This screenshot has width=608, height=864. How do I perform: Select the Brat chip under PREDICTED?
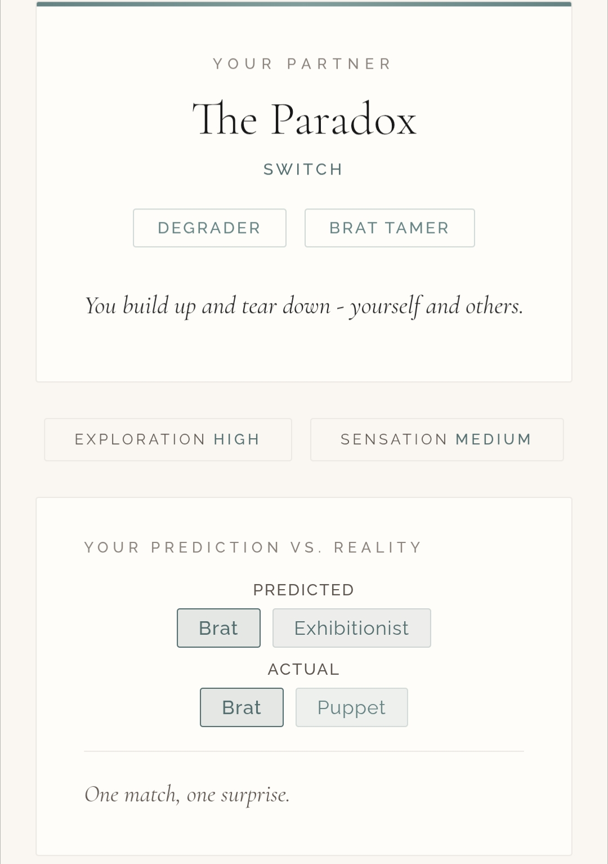[x=218, y=628]
